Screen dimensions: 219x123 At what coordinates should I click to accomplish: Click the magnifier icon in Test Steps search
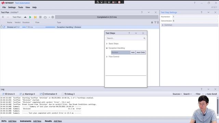(144, 38)
